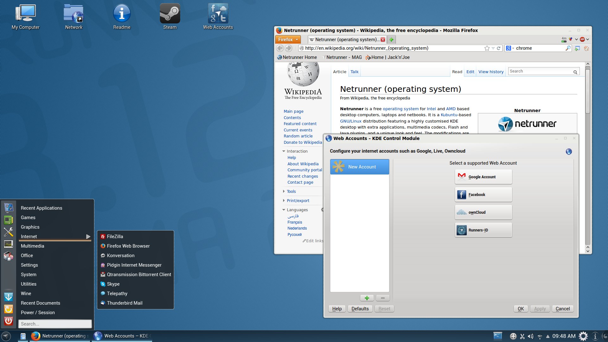Expand the Tools section in Wikipedia sidebar
Image resolution: width=608 pixels, height=342 pixels.
pyautogui.click(x=284, y=191)
